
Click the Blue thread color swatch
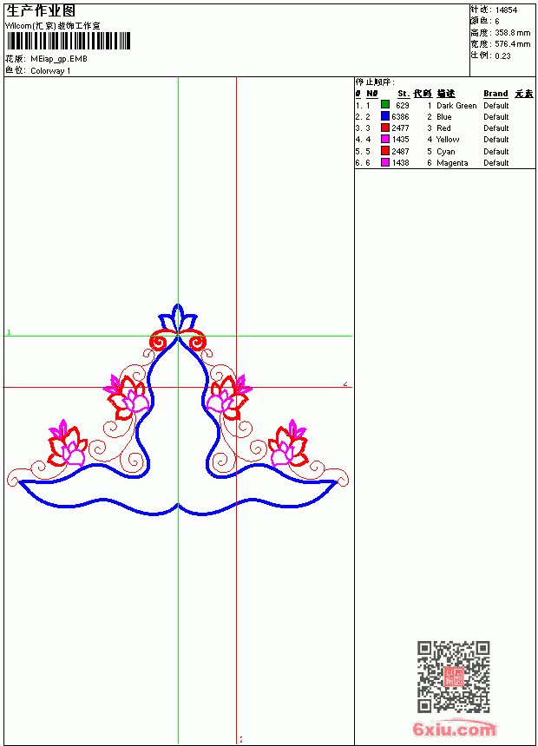[385, 116]
